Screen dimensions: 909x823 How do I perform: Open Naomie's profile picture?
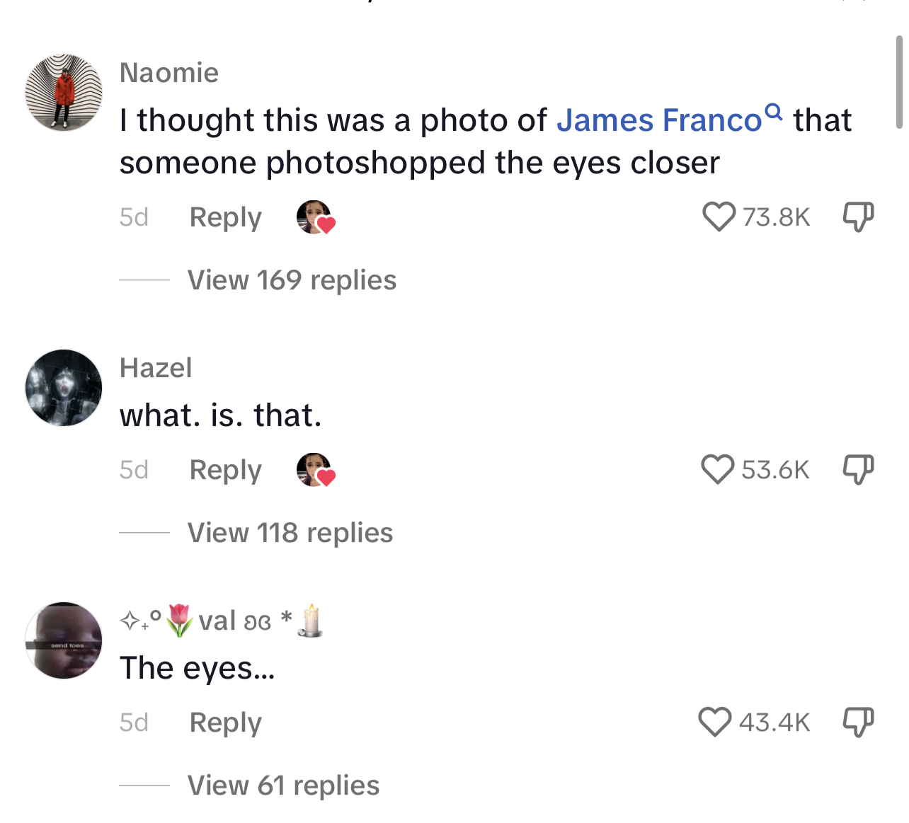[64, 93]
